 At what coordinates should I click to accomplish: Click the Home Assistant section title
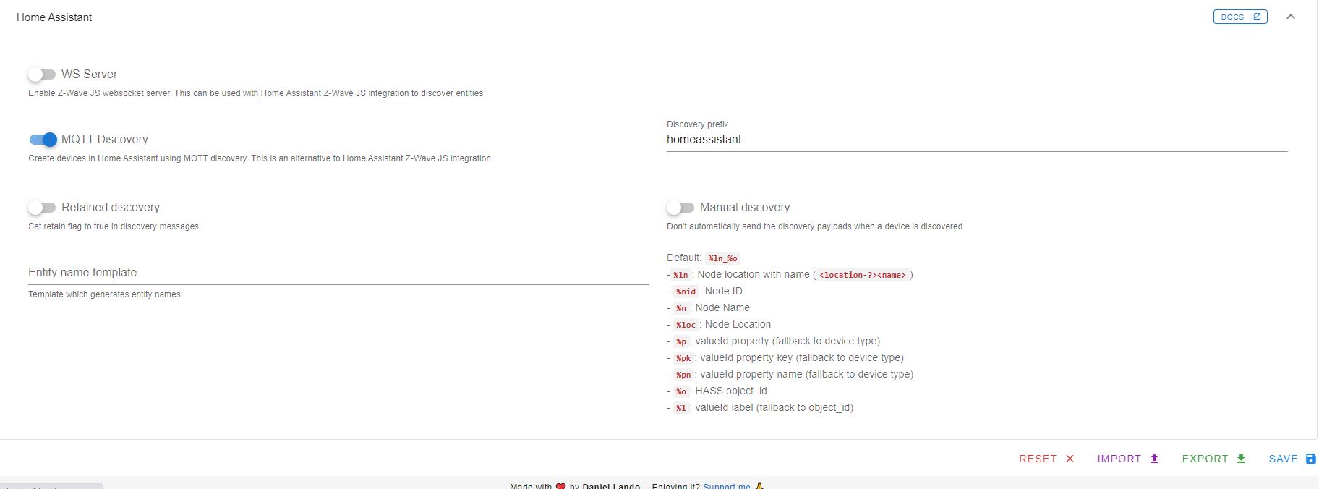(54, 17)
